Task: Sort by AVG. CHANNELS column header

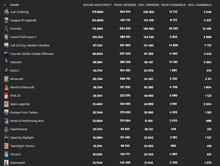Action: pyautogui.click(x=199, y=5)
